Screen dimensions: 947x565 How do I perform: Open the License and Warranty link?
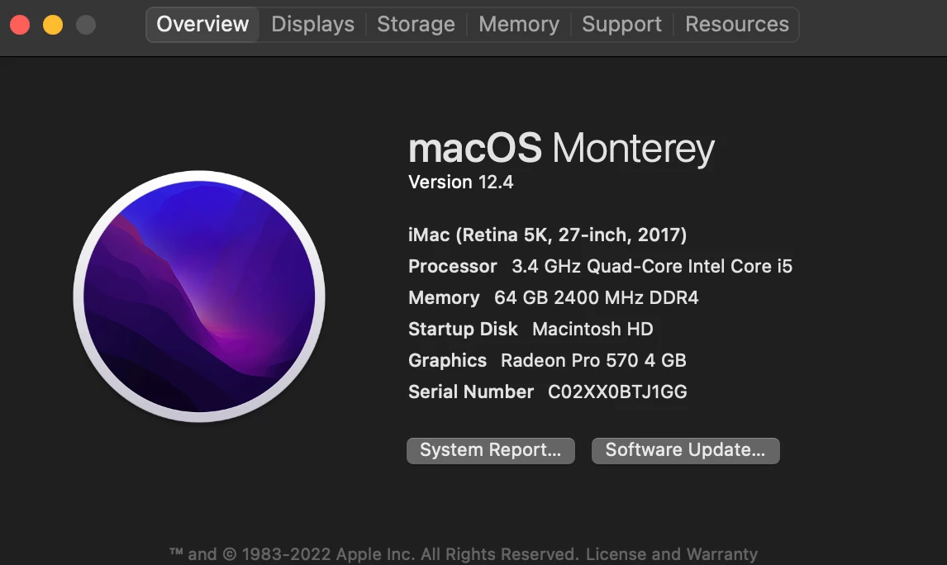(672, 554)
